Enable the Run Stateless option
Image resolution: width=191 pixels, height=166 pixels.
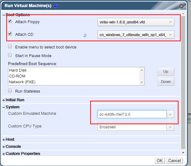pyautogui.click(x=10, y=90)
